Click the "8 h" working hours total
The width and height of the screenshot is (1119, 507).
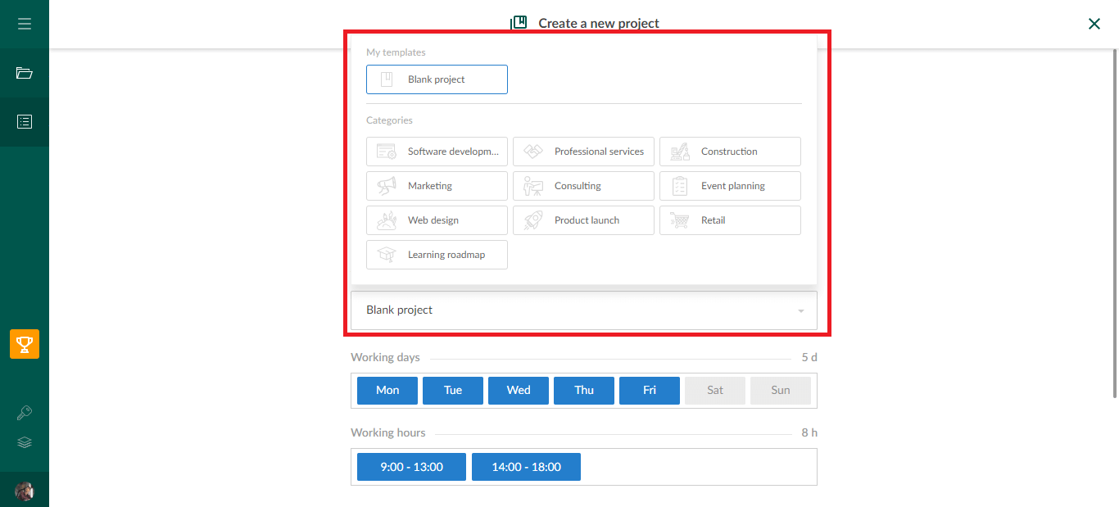pos(809,433)
